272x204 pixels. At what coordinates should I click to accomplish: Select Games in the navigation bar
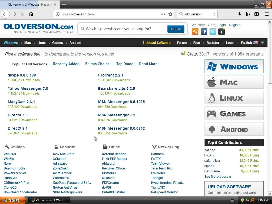point(58,43)
